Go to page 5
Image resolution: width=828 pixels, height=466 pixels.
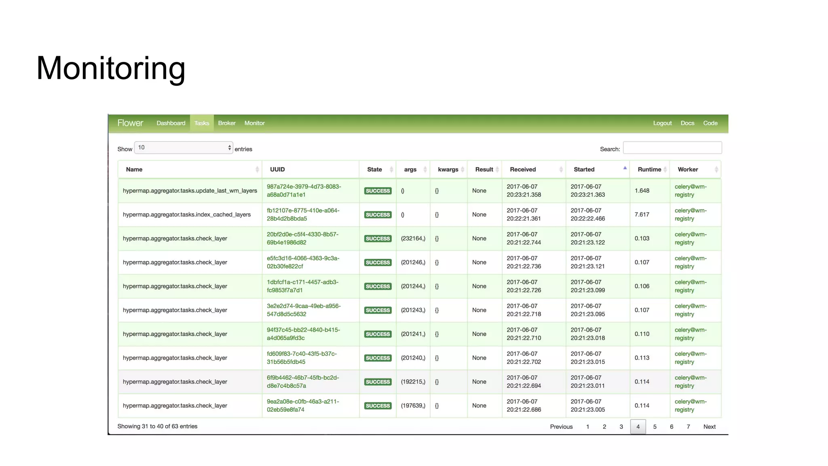pos(655,427)
